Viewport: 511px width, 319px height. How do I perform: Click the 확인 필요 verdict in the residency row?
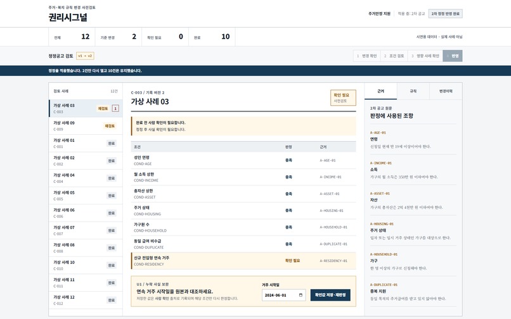tap(292, 261)
